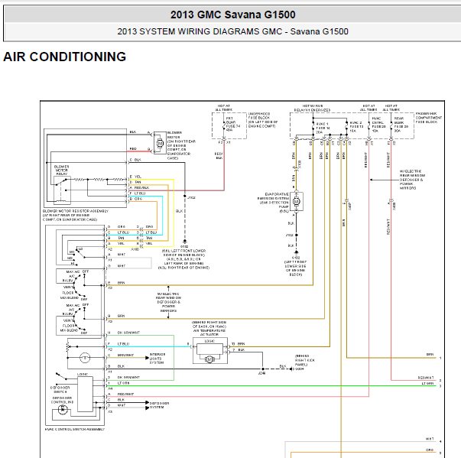Click the 'PASSENGER COMPARTMENT FUSE BLOCK' label
The width and height of the screenshot is (461, 458).
coord(428,118)
